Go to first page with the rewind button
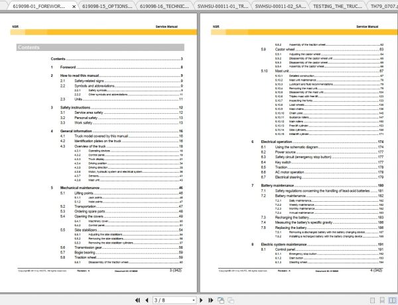The width and height of the screenshot is (398, 305). point(137,300)
